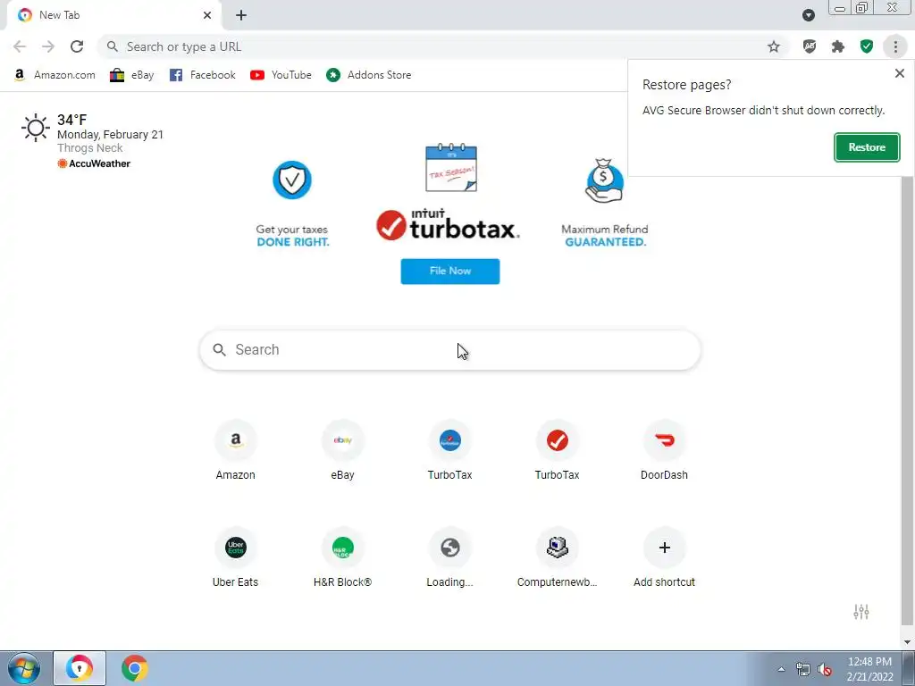Open AVG Security & Privacy shield icon

pyautogui.click(x=867, y=46)
